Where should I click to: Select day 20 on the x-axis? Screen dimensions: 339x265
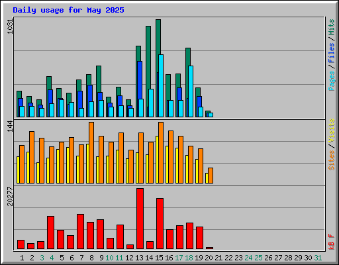coord(209,258)
